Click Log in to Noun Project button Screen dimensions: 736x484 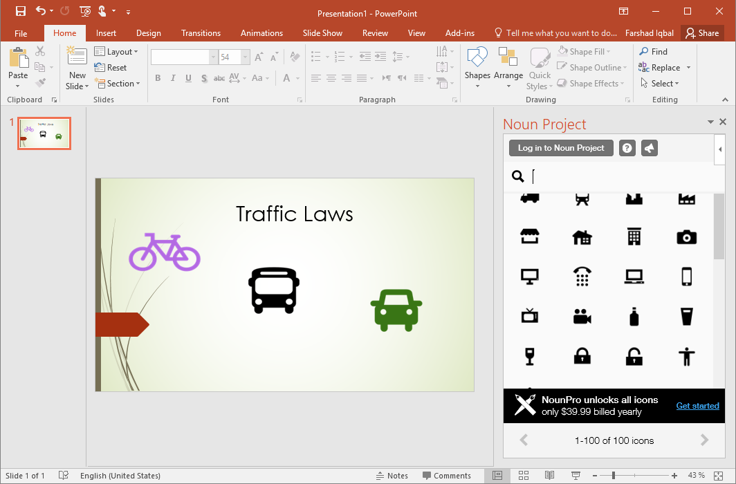(561, 148)
